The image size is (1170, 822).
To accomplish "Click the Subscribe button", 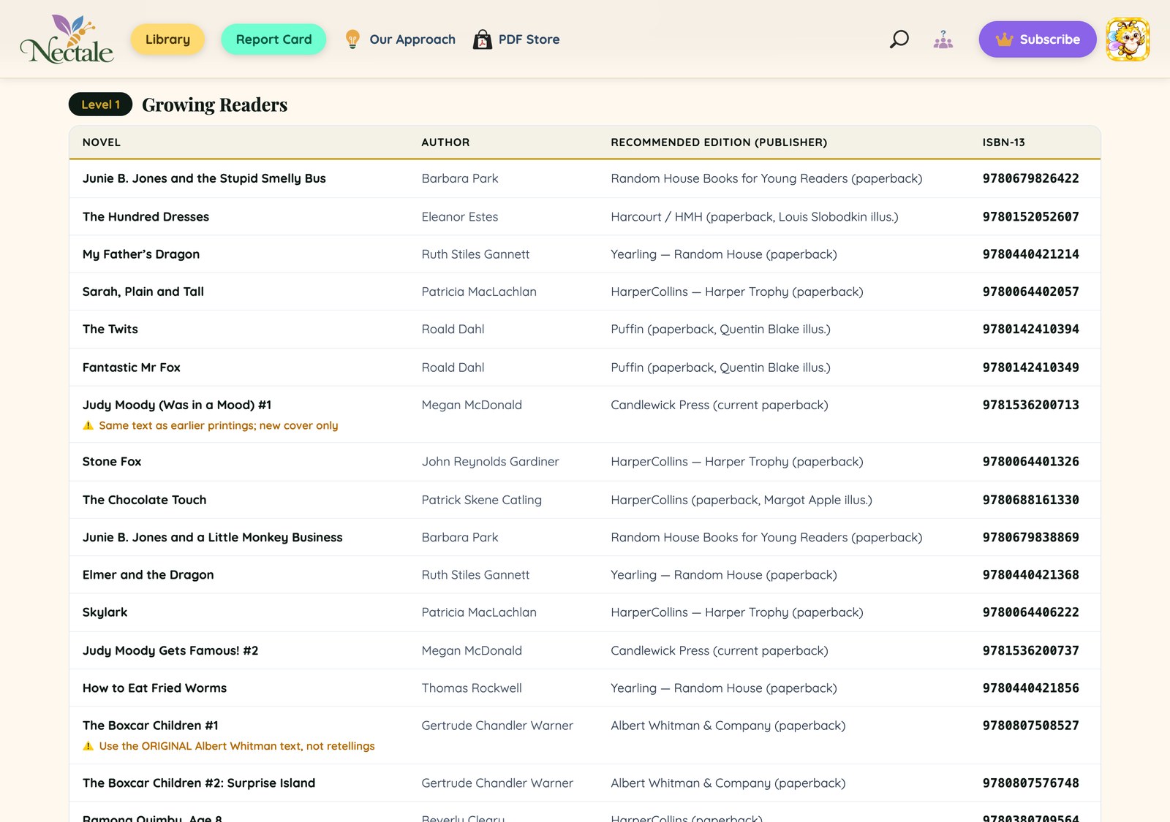I will point(1038,39).
